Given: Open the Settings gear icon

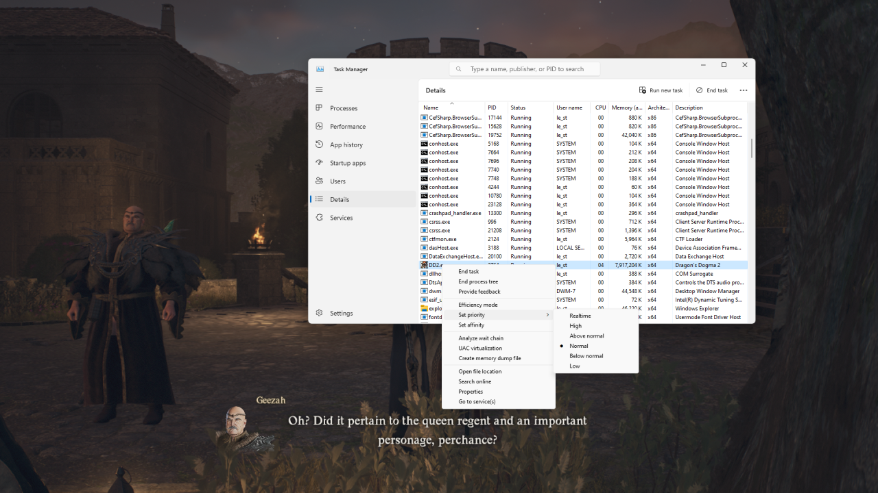Looking at the screenshot, I should 319,313.
